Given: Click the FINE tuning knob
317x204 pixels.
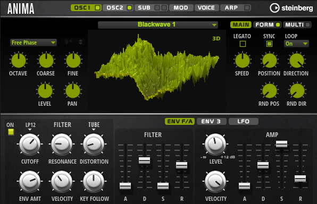Looking at the screenshot, I should [x=73, y=60].
